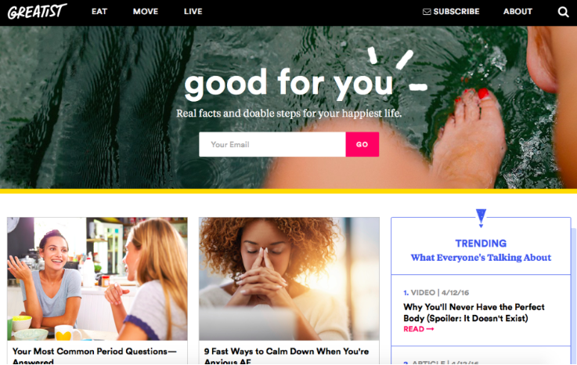Screen dimensions: 577x365
Task: Click the good for you hero headline
Action: pos(289,83)
